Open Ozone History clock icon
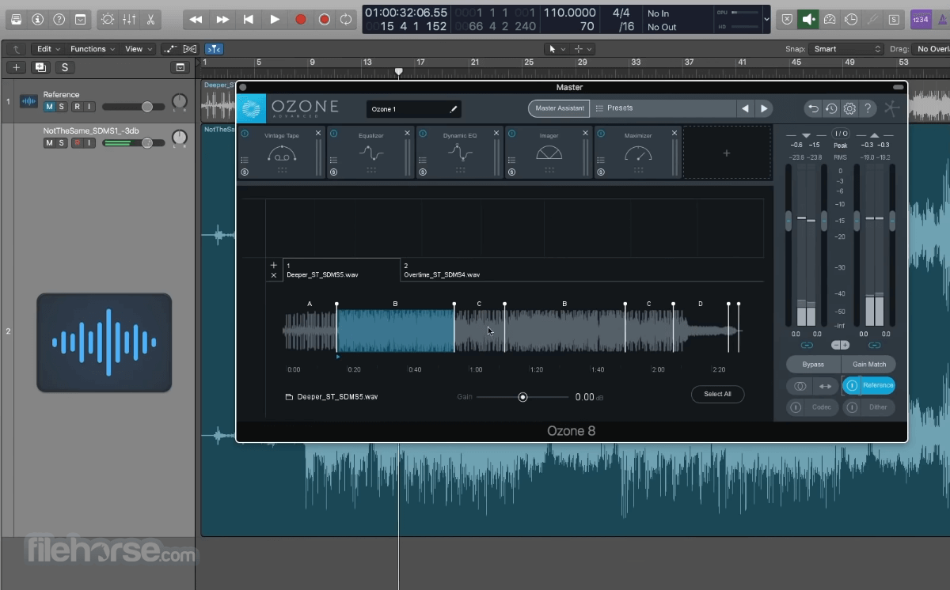Image resolution: width=950 pixels, height=590 pixels. pos(830,108)
